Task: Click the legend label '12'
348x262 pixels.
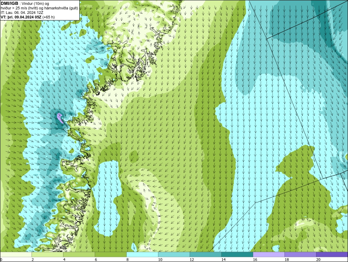Action: [192, 260]
